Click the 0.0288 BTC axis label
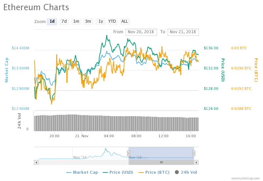This screenshot has height=181, width=263. 241,109
